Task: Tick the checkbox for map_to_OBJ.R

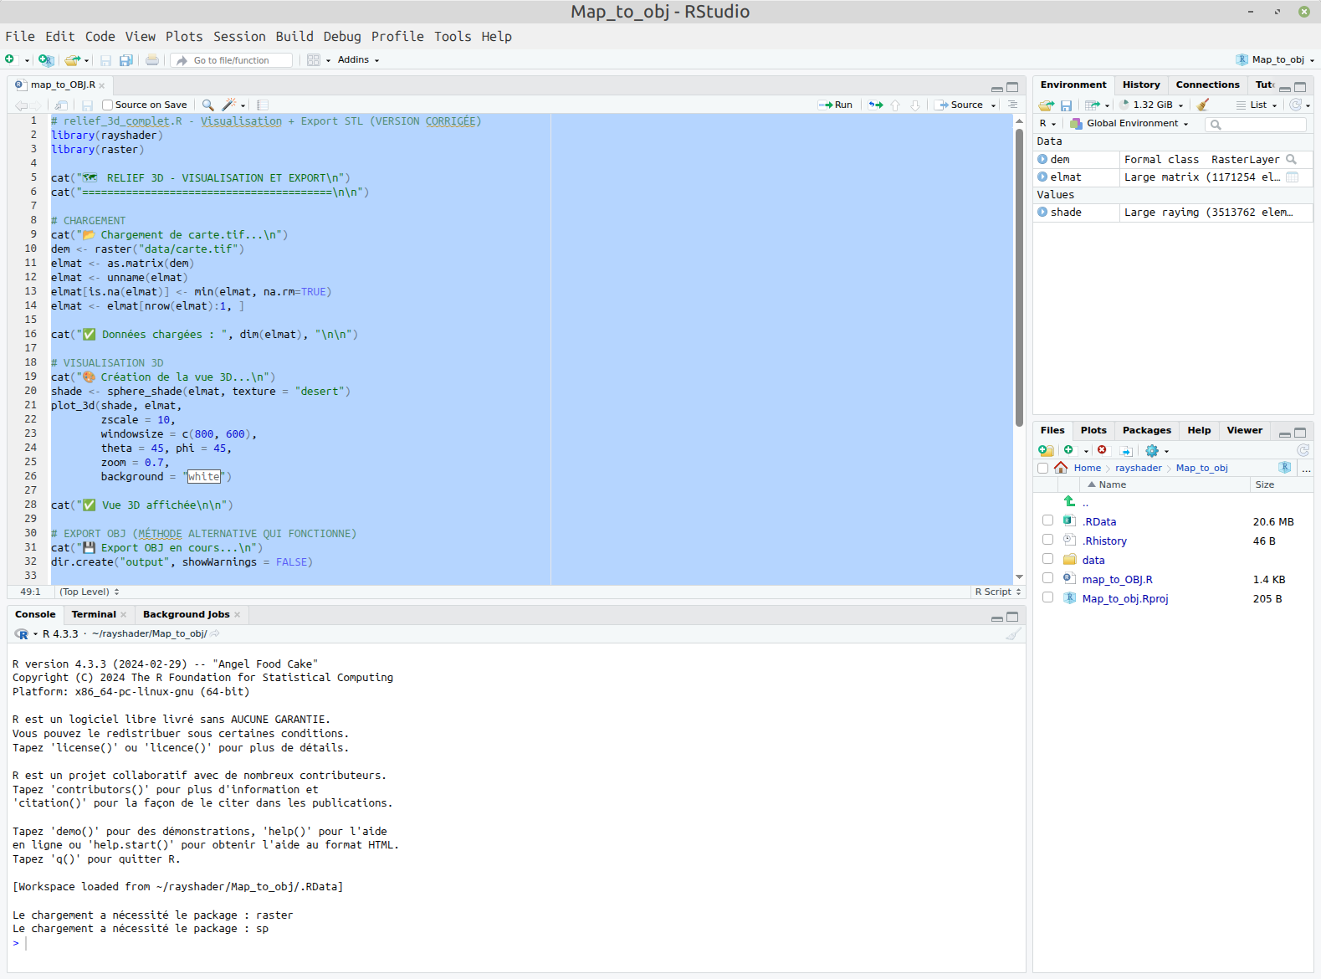Action: 1047,578
